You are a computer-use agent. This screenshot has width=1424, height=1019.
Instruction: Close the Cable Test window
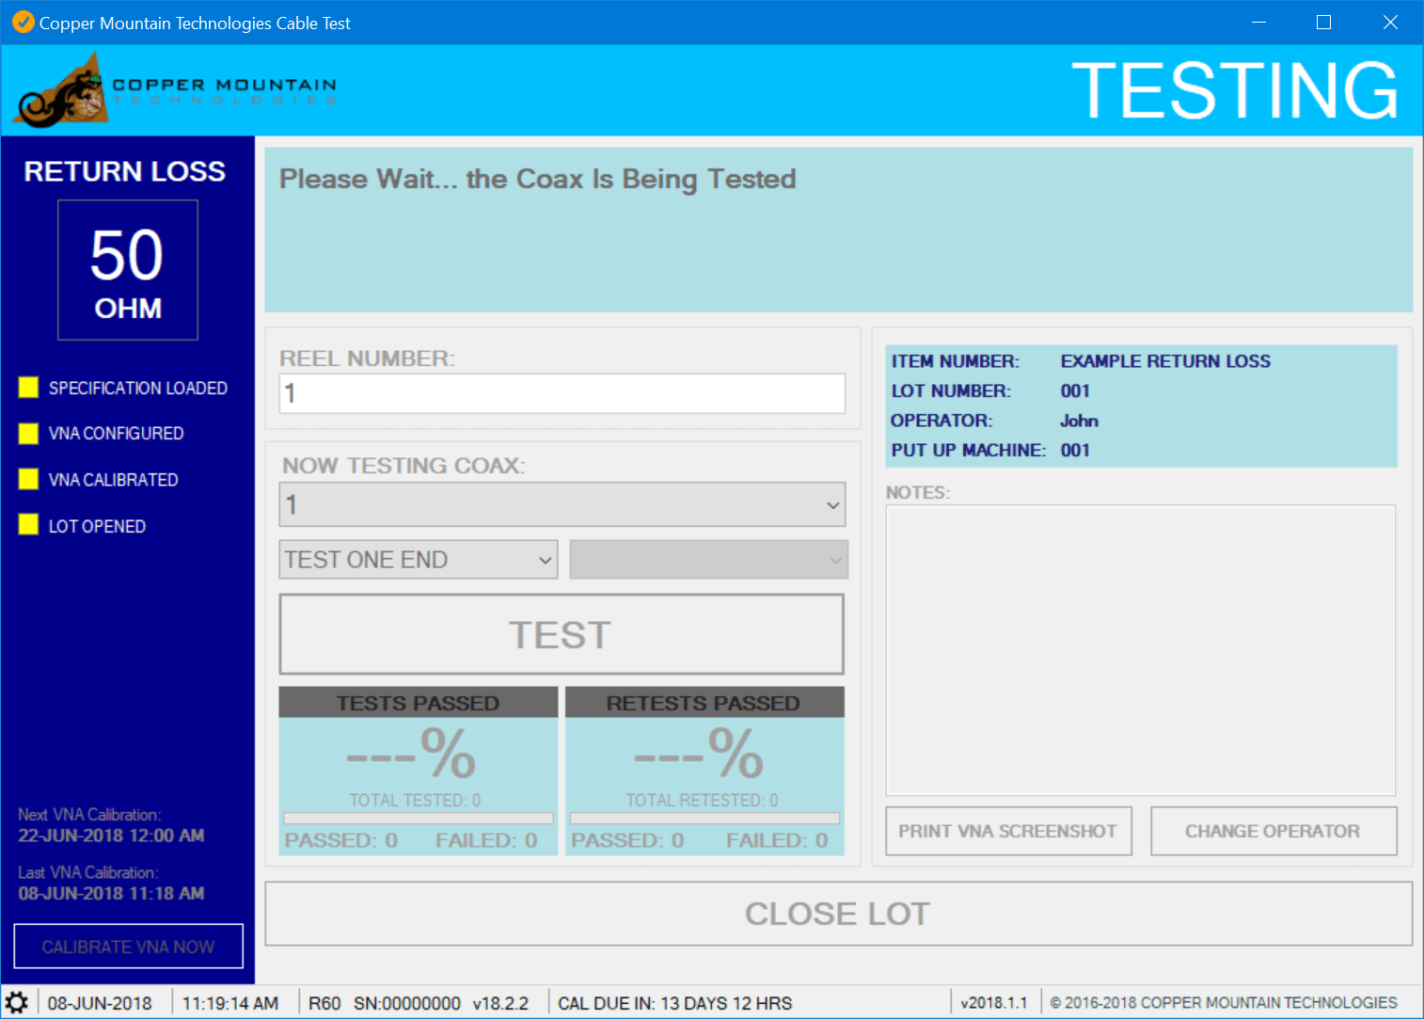click(1390, 22)
